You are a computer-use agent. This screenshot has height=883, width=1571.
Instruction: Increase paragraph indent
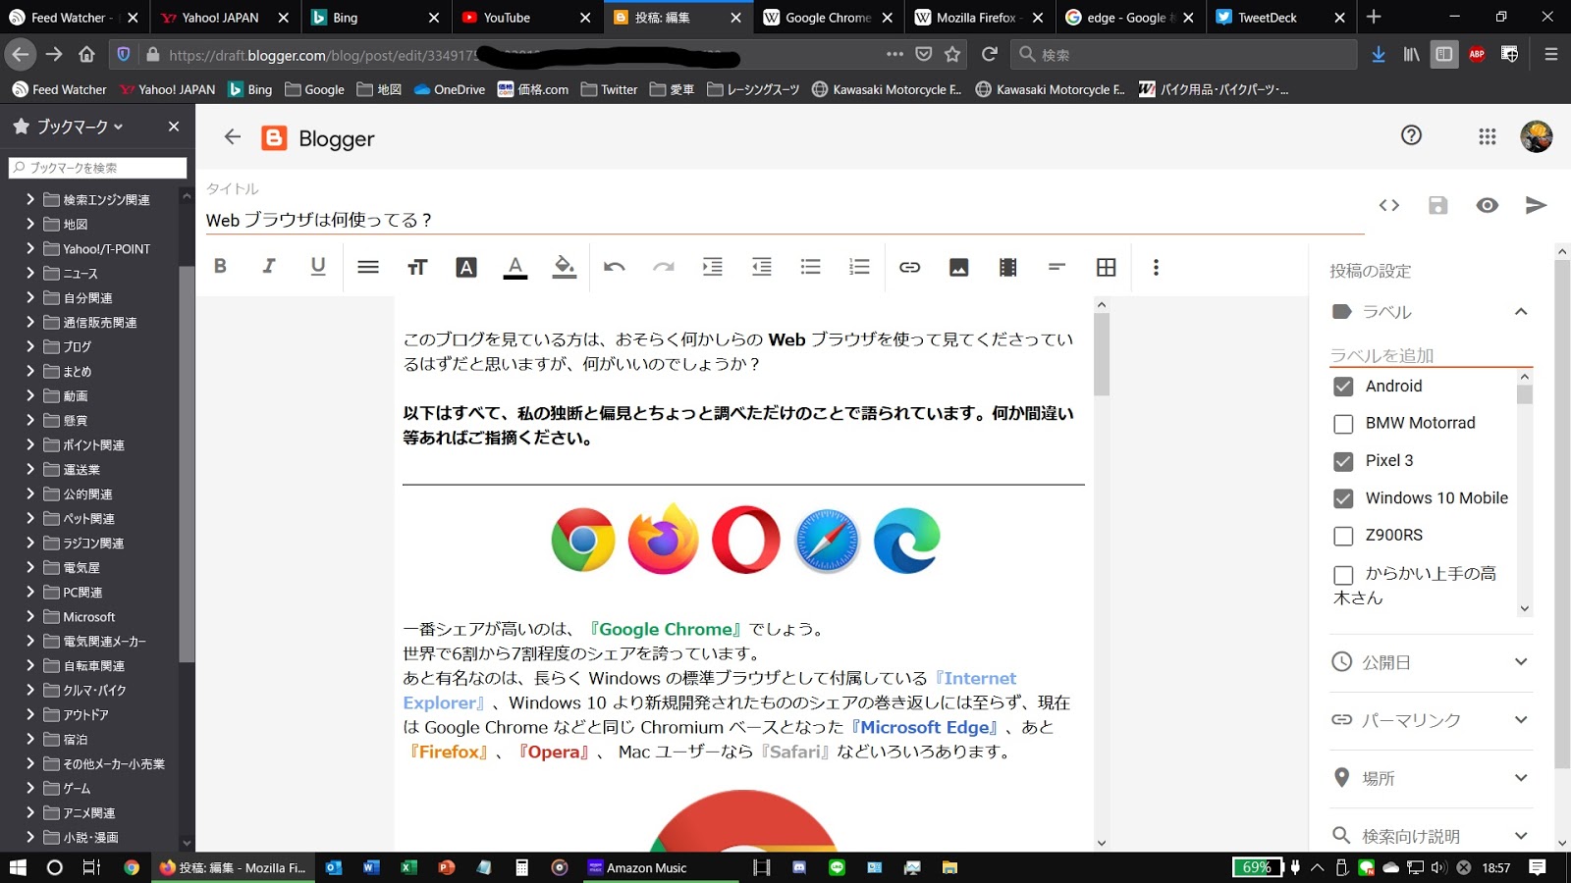(x=713, y=267)
